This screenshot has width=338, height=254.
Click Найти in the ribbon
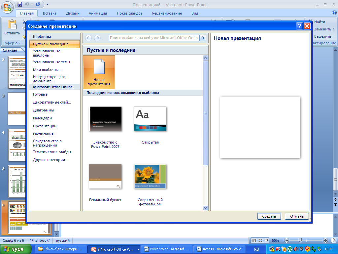320,22
